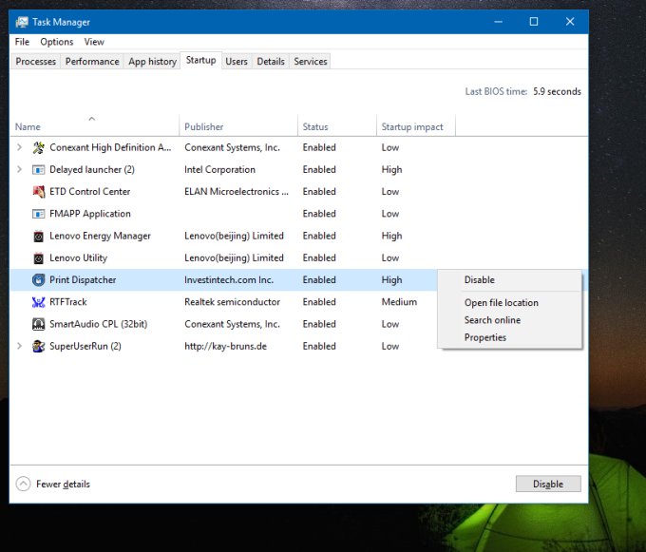Click the Lenovo Energy Manager icon

39,236
